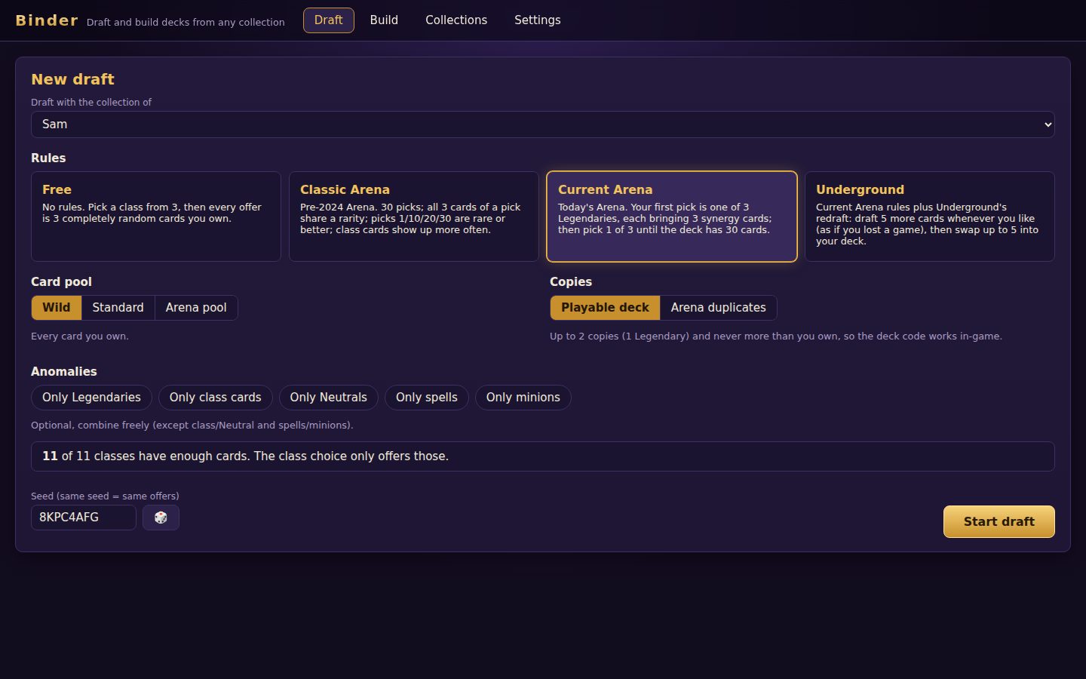Viewport: 1086px width, 679px height.
Task: Click the 'Seed (same seed = same offers)' label
Action: point(105,496)
